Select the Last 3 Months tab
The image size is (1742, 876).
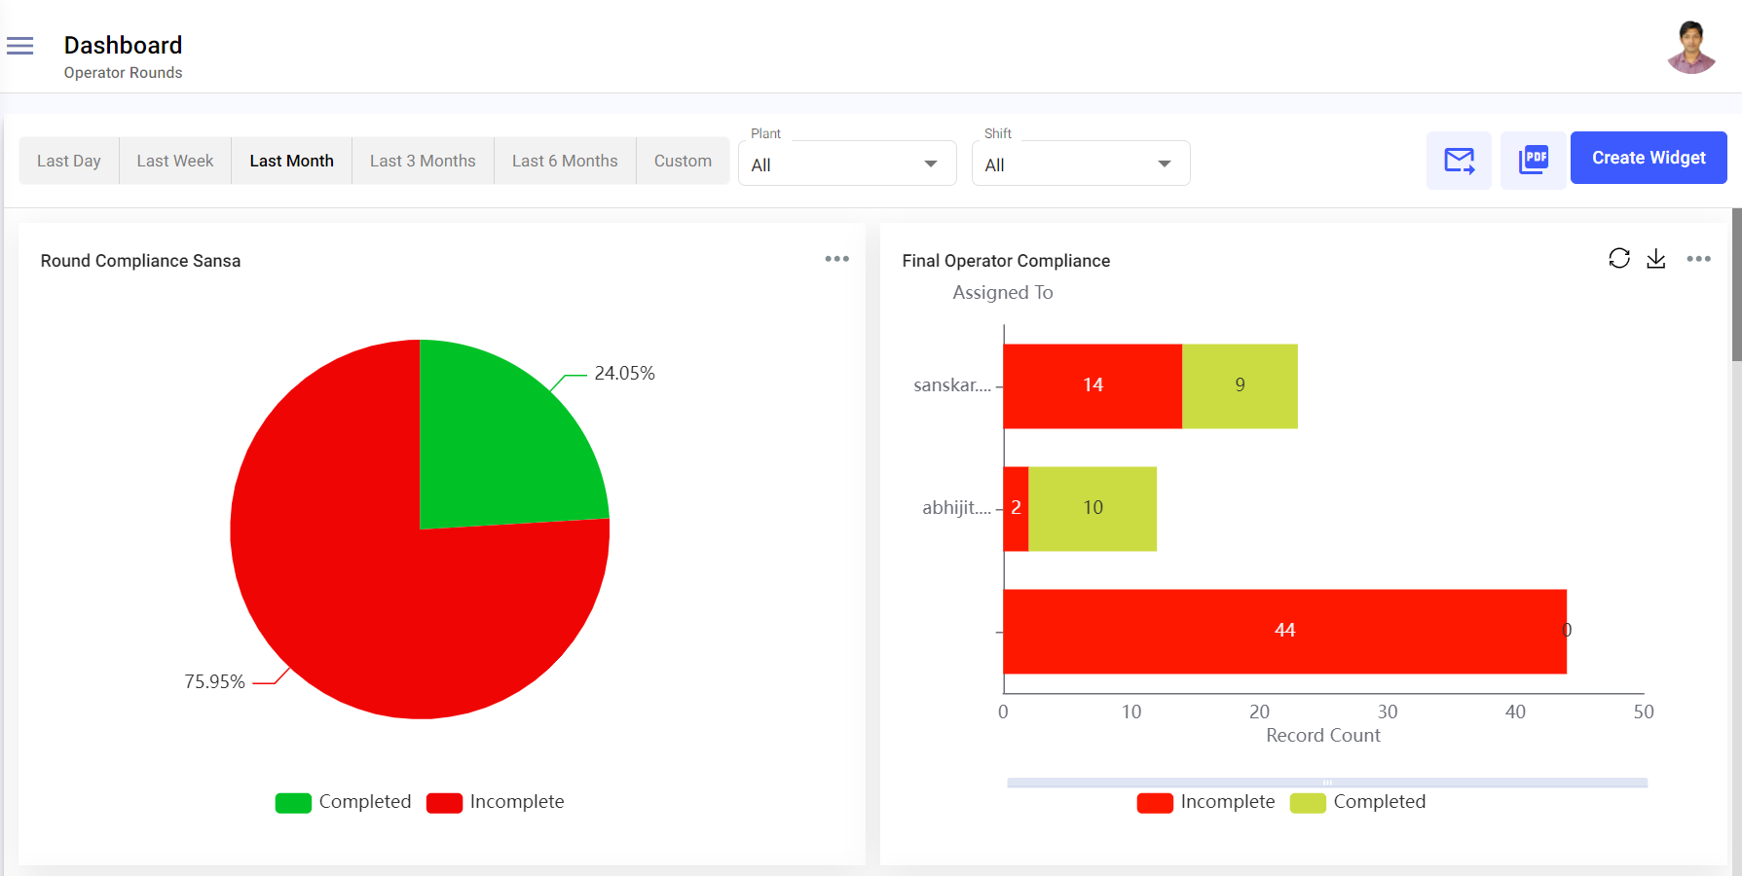coord(423,161)
